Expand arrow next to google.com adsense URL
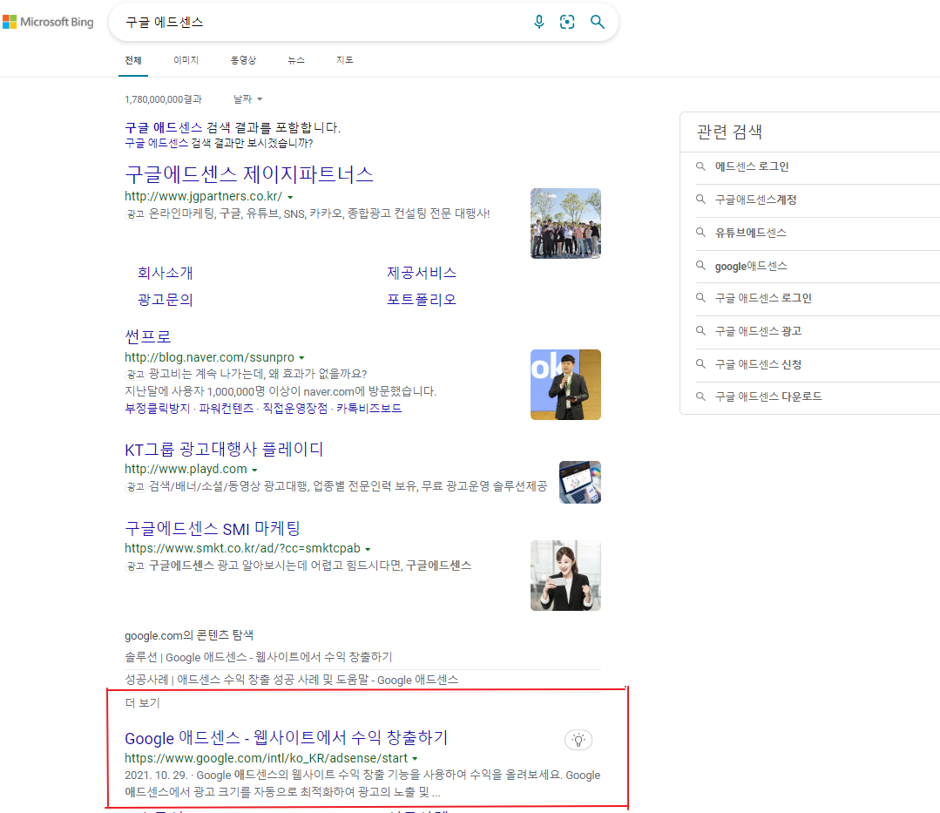 coord(415,759)
